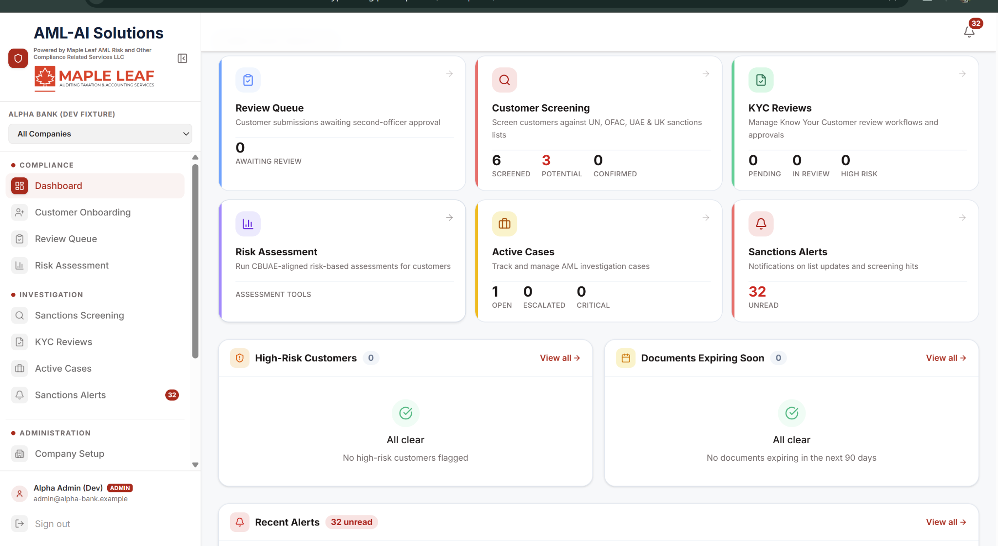Screen dimensions: 998x546
Task: View all Documents Expiring Soon
Action: (946, 358)
